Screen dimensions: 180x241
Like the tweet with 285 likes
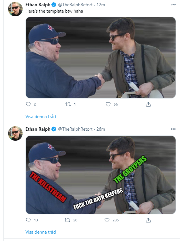107,220
